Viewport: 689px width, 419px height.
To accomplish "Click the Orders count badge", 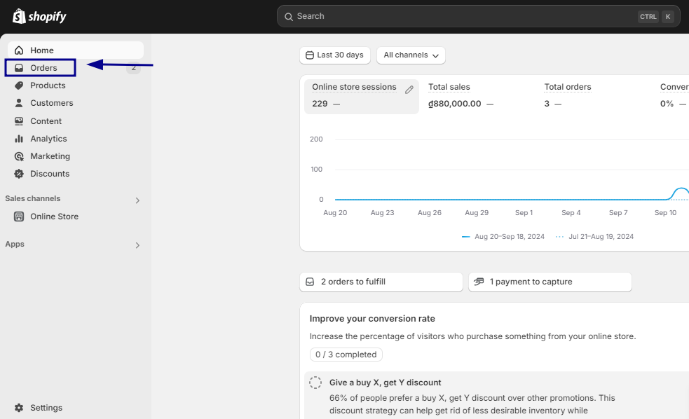I will (x=134, y=68).
